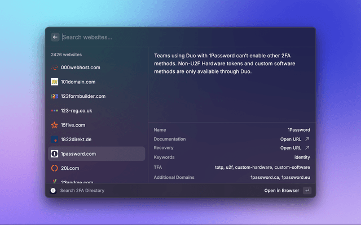Open the 15five.com entry
The width and height of the screenshot is (361, 225).
pyautogui.click(x=96, y=125)
